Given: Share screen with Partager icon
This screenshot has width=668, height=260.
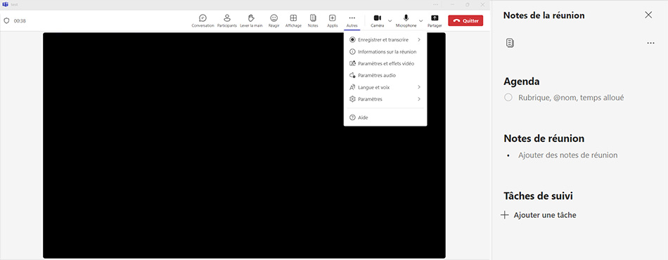Looking at the screenshot, I should pyautogui.click(x=435, y=18).
